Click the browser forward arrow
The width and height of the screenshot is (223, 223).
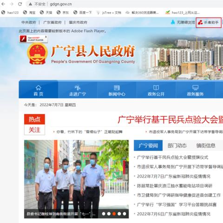pyautogui.click(x=12, y=4)
